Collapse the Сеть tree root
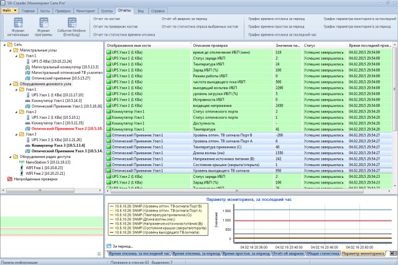This screenshot has height=265, width=398. (x=4, y=45)
